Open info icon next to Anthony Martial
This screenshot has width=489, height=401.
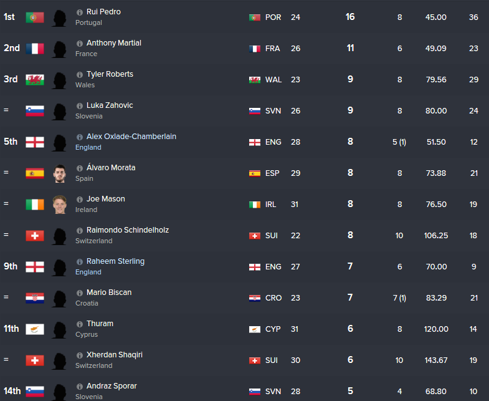[x=80, y=43]
